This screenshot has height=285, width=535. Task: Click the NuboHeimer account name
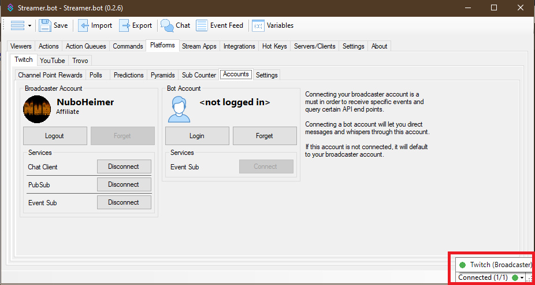(x=86, y=102)
